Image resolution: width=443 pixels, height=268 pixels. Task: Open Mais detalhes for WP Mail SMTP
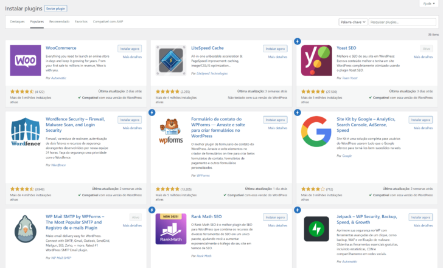[x=132, y=225]
